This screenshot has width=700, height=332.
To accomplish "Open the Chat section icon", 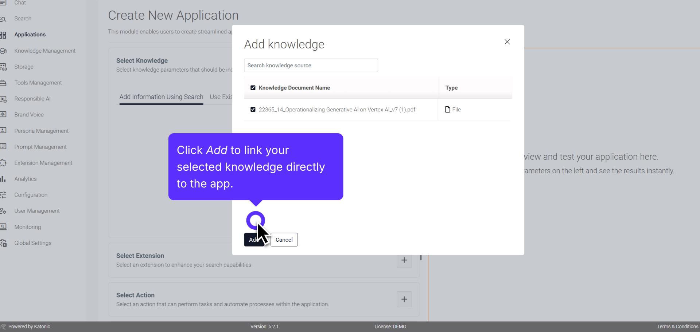I will pos(4,3).
